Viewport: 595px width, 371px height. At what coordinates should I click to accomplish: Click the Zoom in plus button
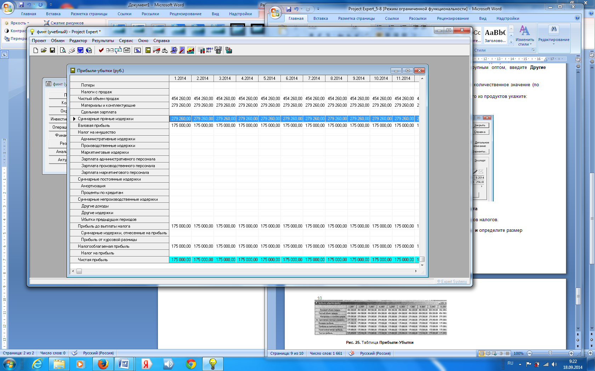(571, 353)
